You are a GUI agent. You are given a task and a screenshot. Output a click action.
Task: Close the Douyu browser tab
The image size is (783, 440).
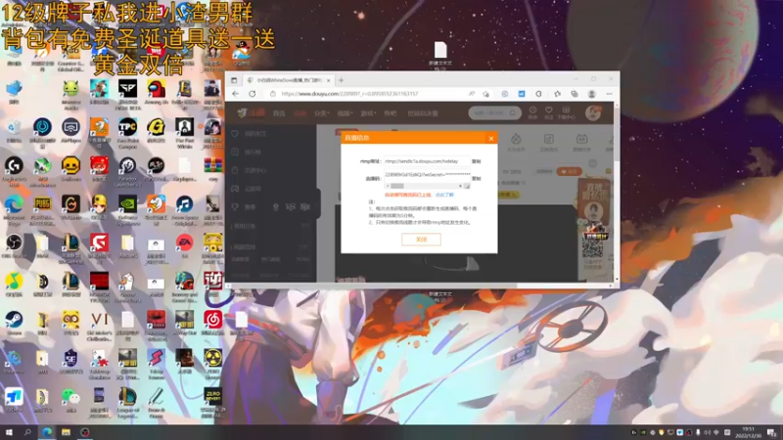point(329,80)
